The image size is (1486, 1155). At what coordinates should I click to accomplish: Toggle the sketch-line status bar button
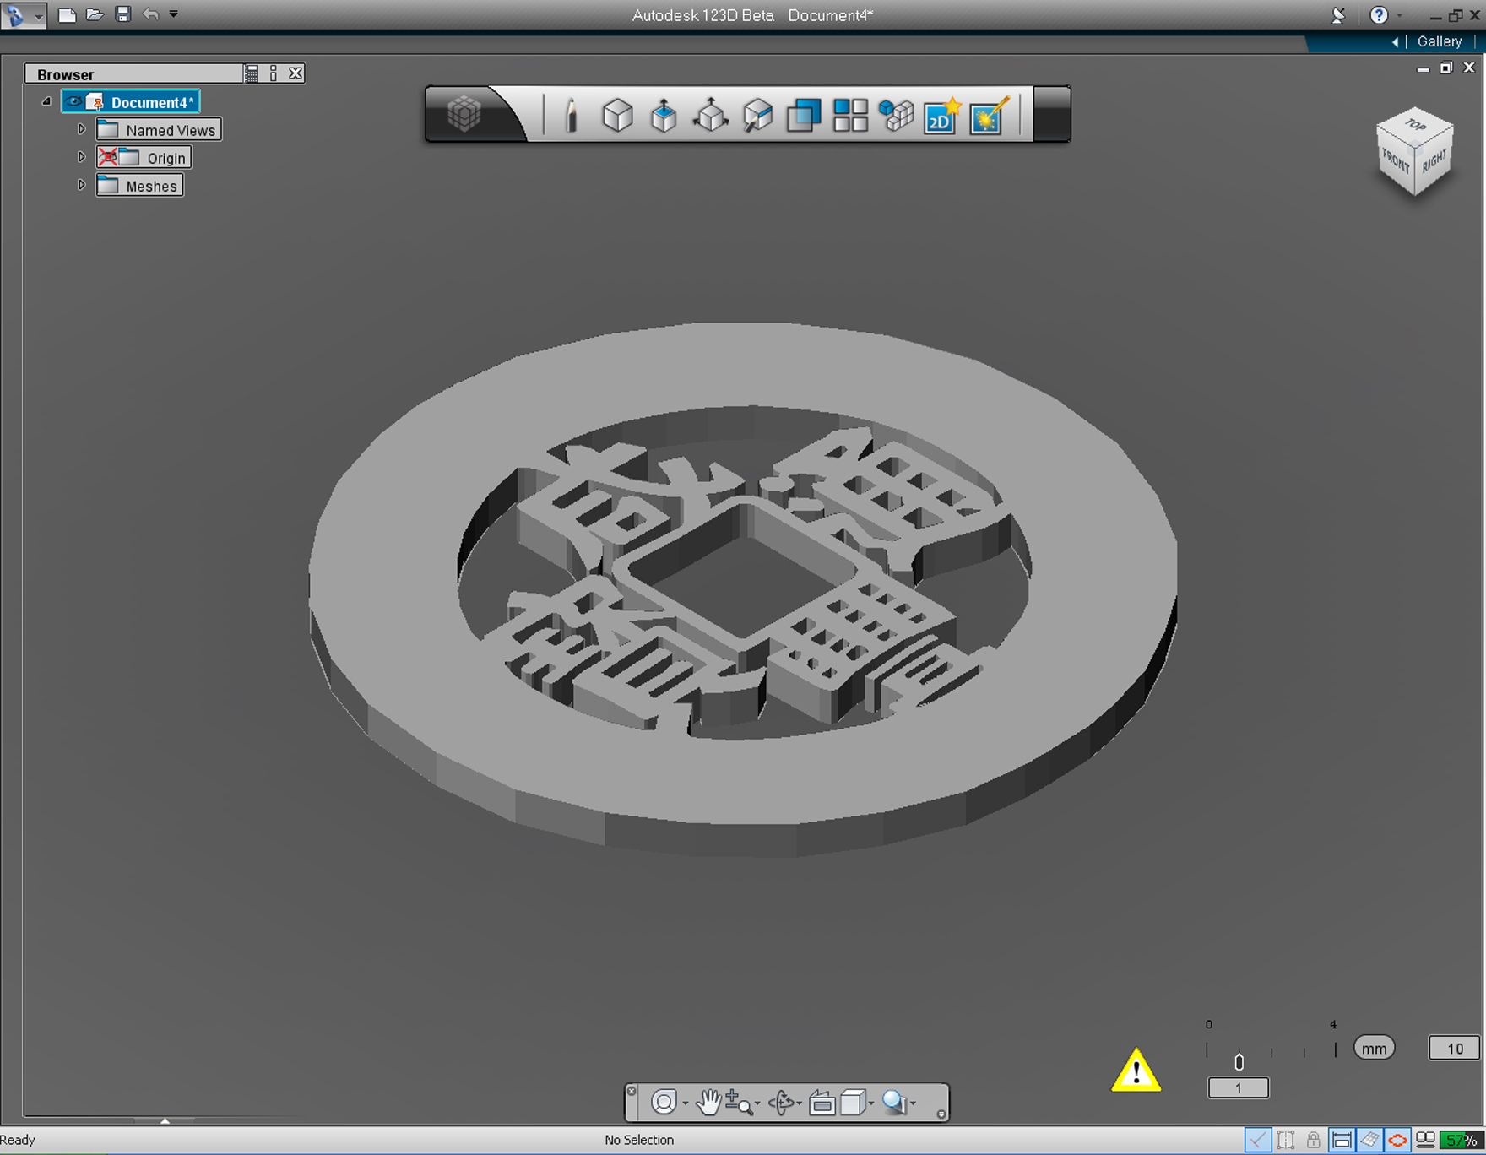tap(1258, 1141)
